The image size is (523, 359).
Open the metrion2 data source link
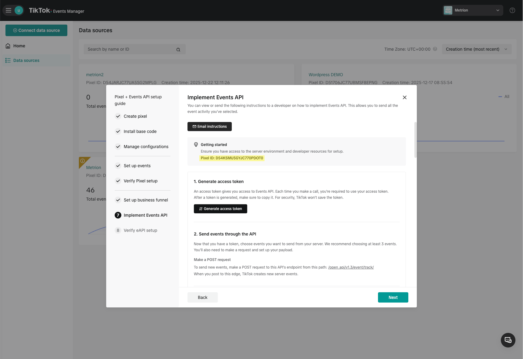click(x=95, y=75)
